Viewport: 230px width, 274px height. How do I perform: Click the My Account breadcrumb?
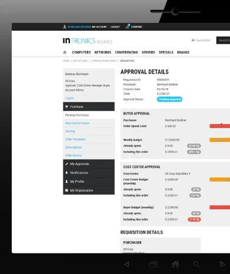point(81,61)
